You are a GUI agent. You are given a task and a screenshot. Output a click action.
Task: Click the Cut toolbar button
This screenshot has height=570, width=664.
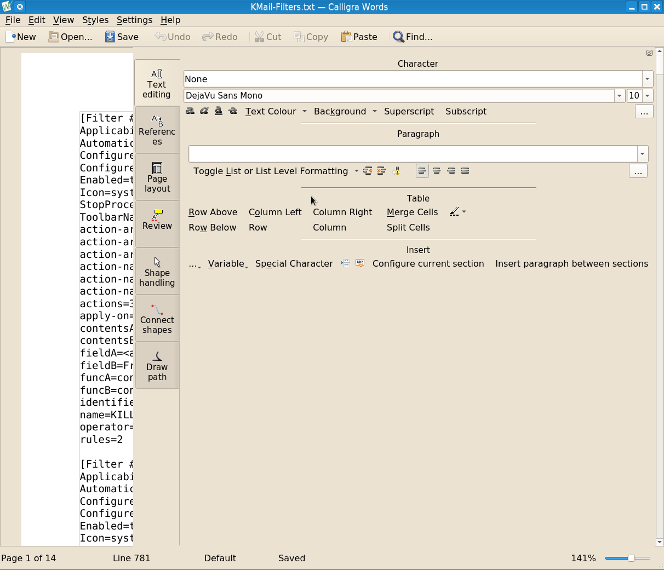point(268,37)
